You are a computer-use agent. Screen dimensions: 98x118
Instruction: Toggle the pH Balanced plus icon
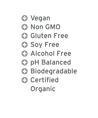coord(25,62)
